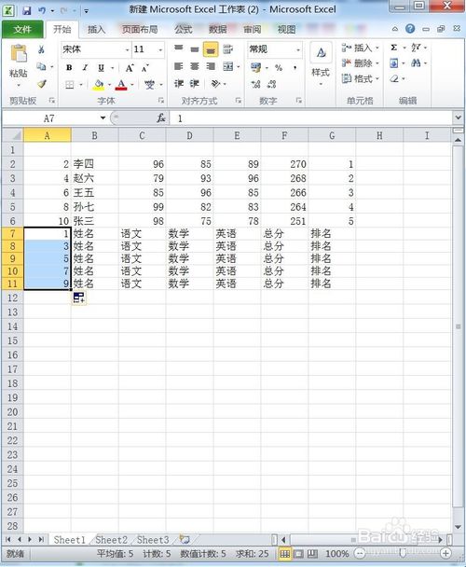Open the 文件 file tab
Image resolution: width=466 pixels, height=567 pixels.
coord(22,29)
